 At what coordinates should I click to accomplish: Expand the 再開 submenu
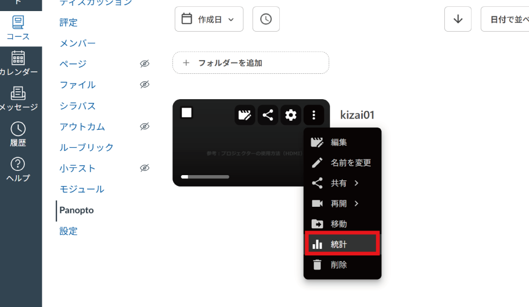pos(342,204)
